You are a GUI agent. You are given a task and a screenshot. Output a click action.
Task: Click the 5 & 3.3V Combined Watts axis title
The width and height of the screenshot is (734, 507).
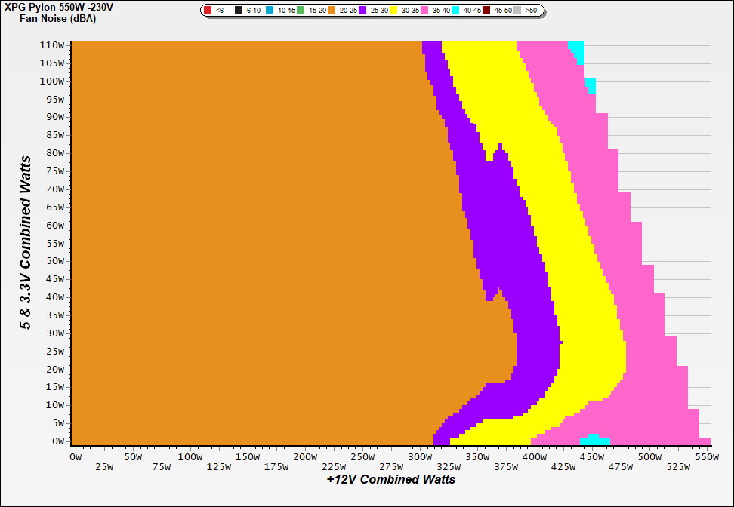pyautogui.click(x=26, y=242)
